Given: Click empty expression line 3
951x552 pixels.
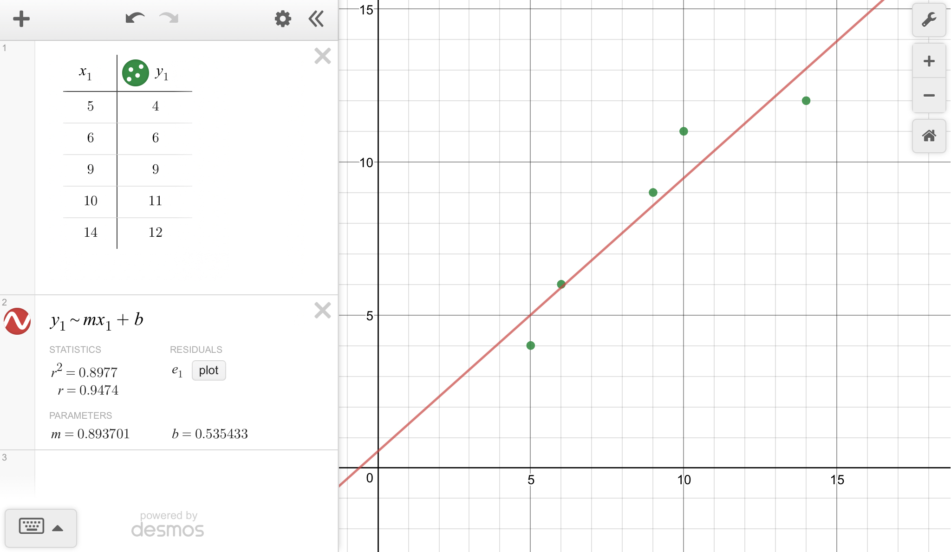Looking at the screenshot, I should pyautogui.click(x=186, y=474).
